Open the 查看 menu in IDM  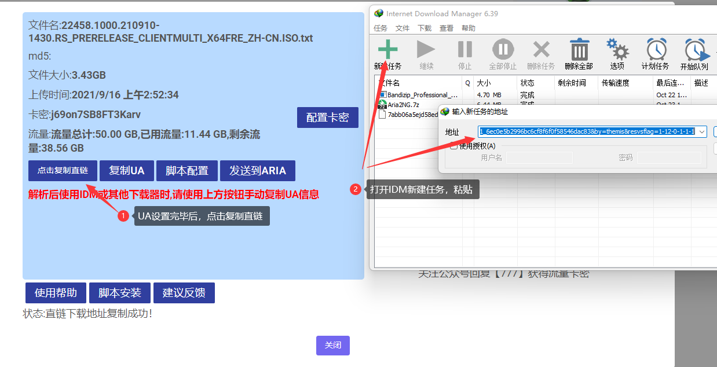click(447, 28)
